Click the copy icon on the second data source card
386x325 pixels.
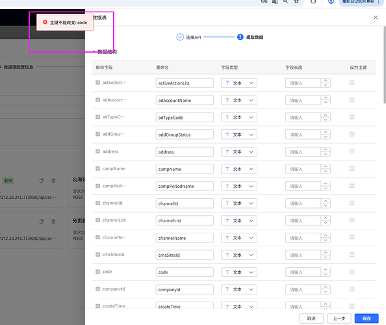tap(42, 222)
